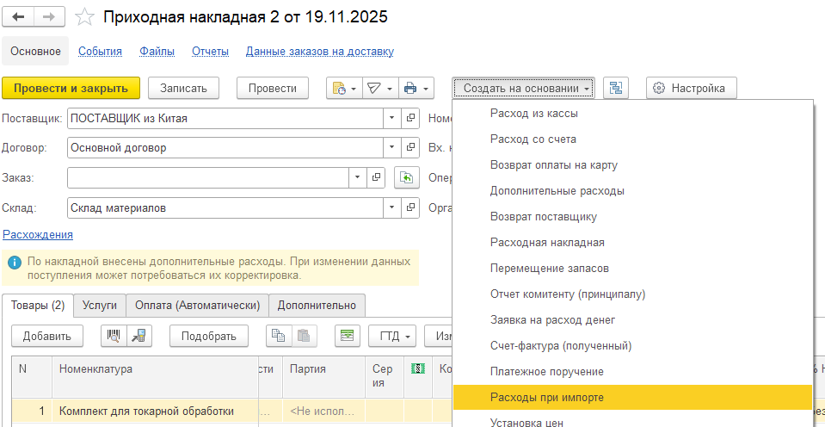Viewport: 825px width, 427px height.
Task: Open the Расхождения link
Action: pyautogui.click(x=38, y=234)
